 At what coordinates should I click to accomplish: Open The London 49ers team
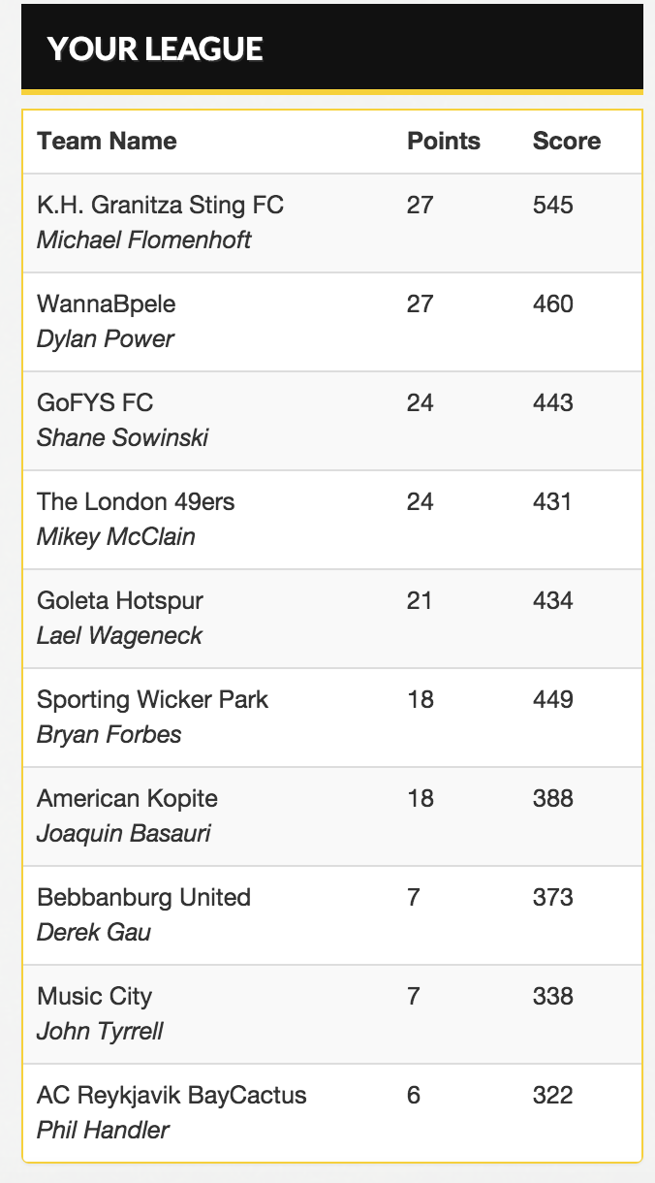(x=136, y=502)
